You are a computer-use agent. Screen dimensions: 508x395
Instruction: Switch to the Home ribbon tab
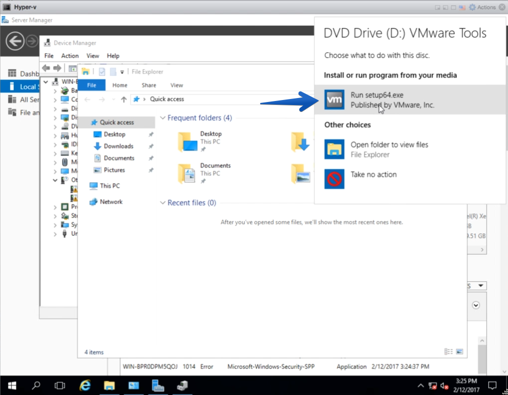click(120, 85)
